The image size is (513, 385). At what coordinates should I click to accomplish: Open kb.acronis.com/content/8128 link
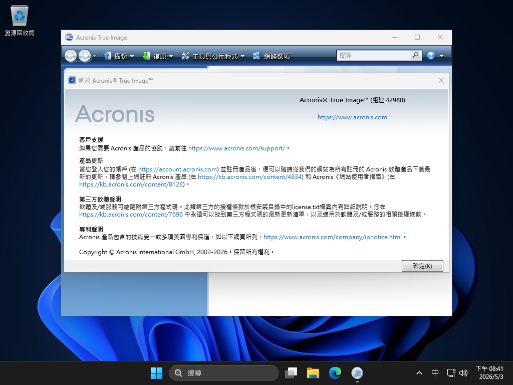coord(131,184)
